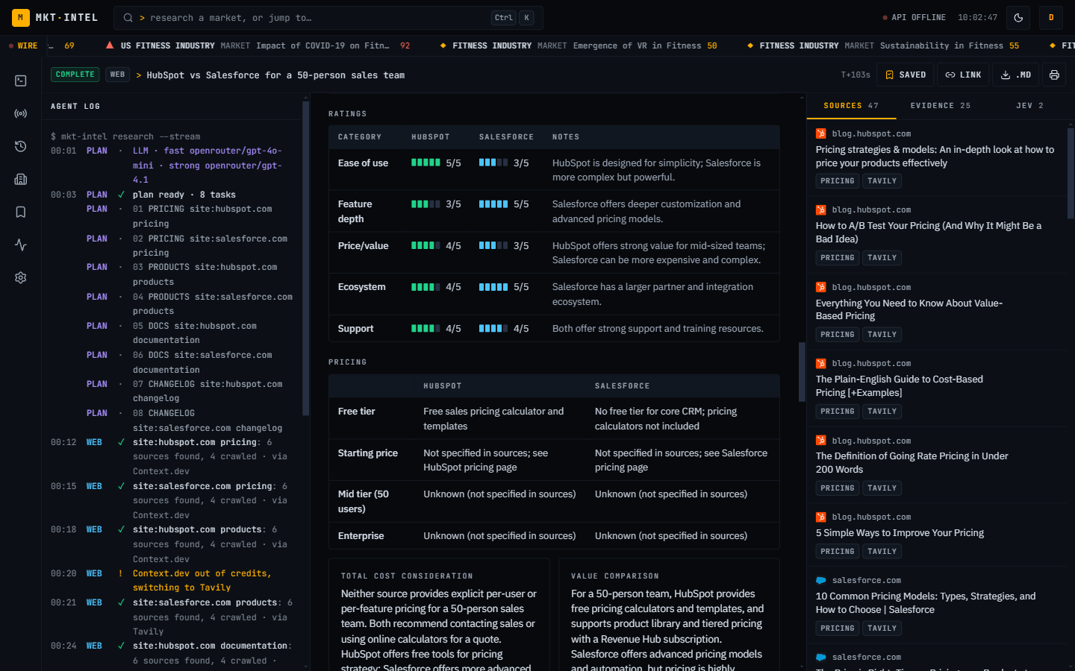Screen dimensions: 1075x671
Task: Toggle the SAVED bookmark button
Action: [905, 75]
